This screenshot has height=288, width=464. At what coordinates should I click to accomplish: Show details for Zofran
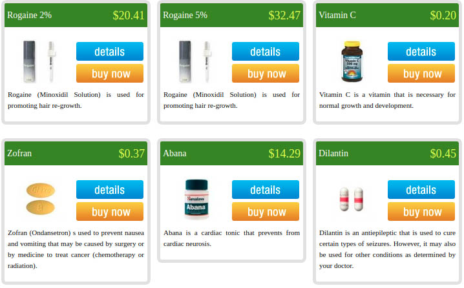click(110, 190)
